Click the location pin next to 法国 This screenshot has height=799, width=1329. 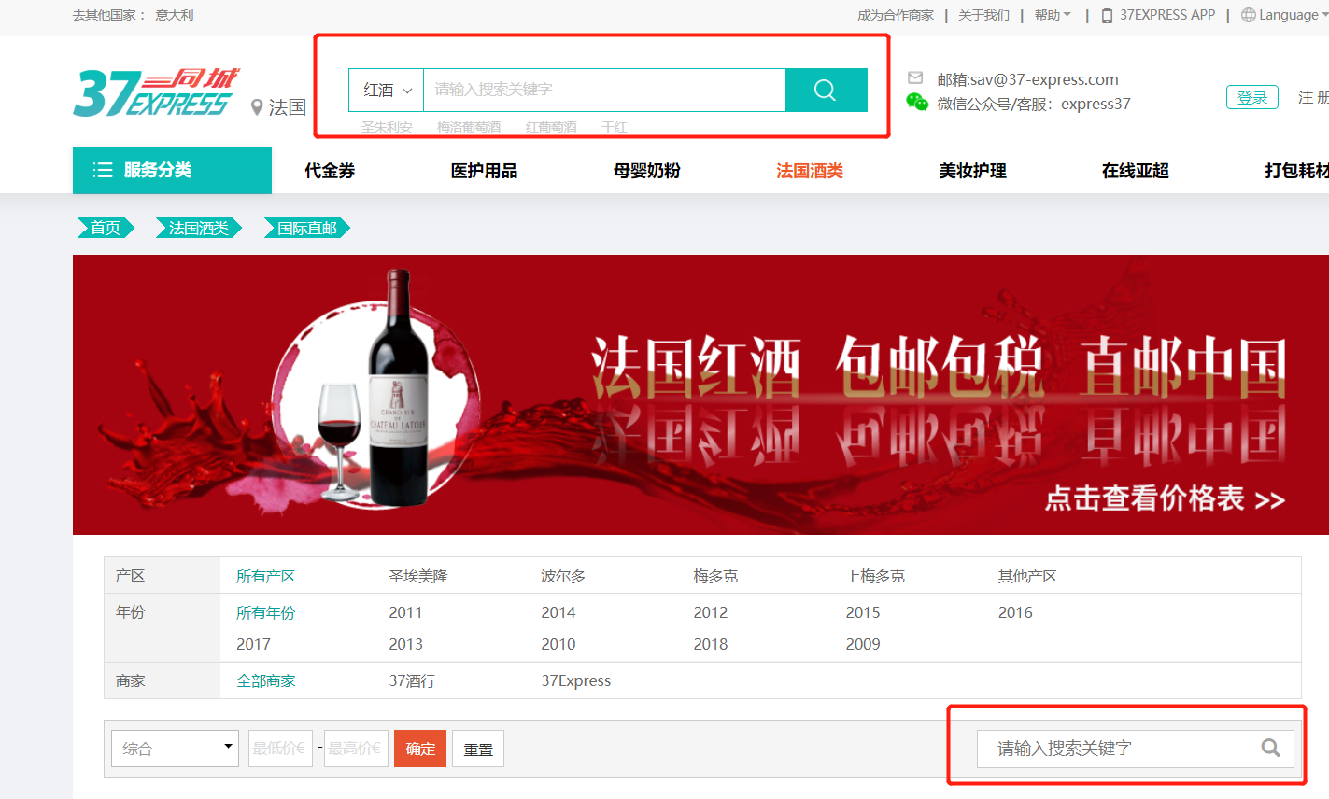257,108
